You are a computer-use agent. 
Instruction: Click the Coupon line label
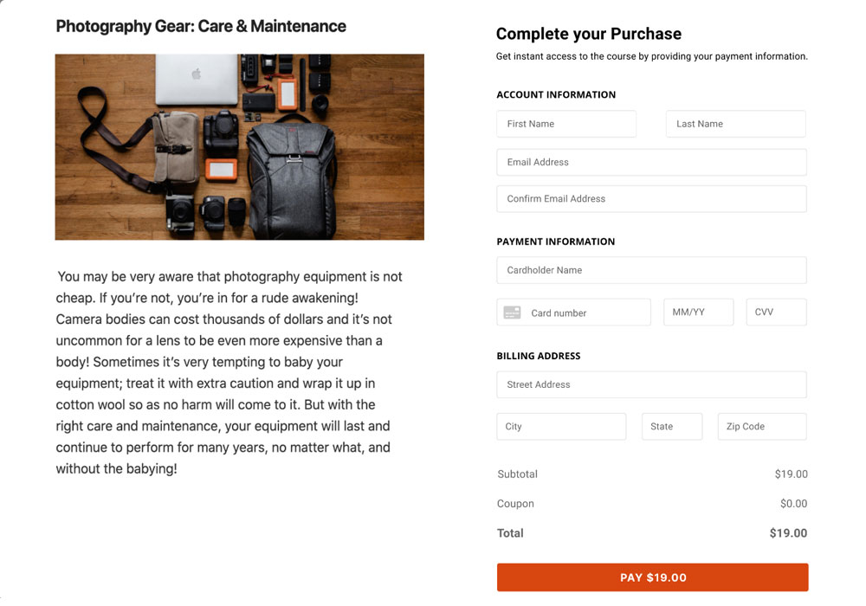pyautogui.click(x=515, y=504)
